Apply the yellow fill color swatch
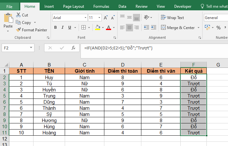Screen dimensions: 228x146 coord(98,28)
